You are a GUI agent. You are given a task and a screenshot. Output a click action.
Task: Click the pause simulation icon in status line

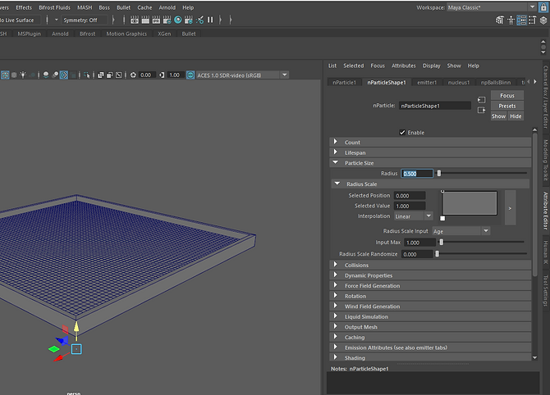click(210, 20)
